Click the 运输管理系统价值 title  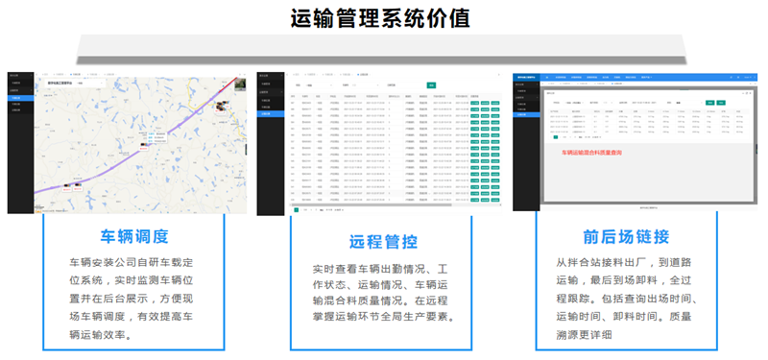tap(380, 18)
